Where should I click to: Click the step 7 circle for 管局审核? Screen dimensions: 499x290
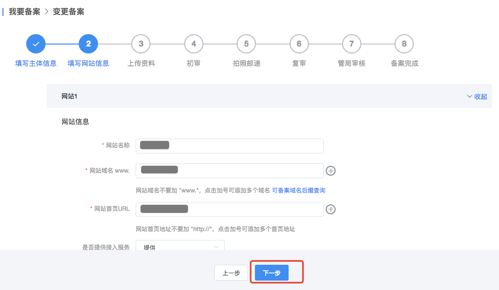pyautogui.click(x=351, y=44)
